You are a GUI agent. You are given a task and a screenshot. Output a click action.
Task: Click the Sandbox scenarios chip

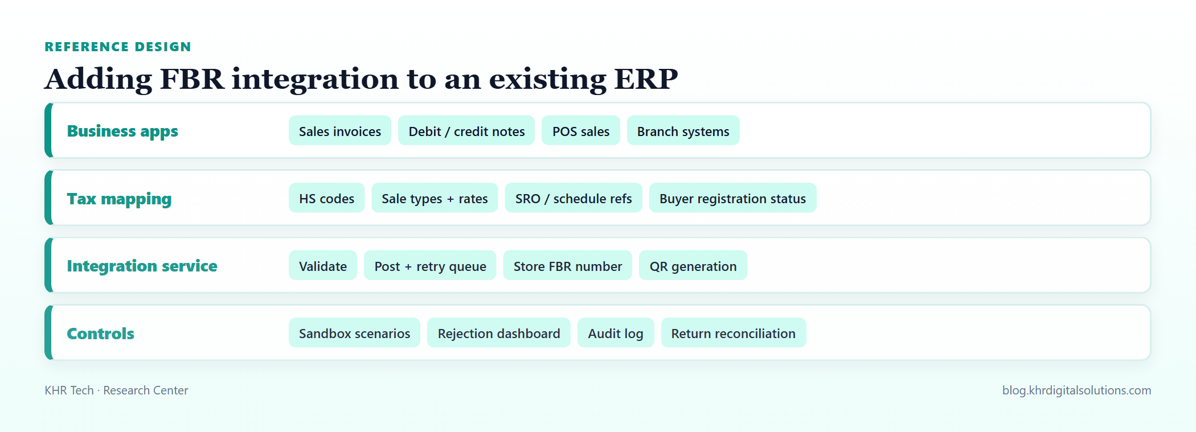(x=354, y=333)
